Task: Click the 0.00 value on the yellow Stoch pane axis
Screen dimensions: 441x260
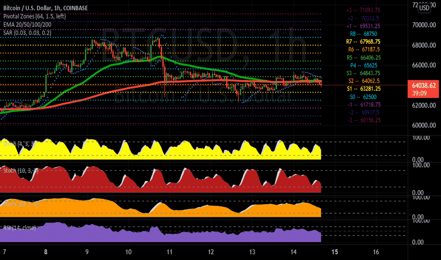Action: 418,160
